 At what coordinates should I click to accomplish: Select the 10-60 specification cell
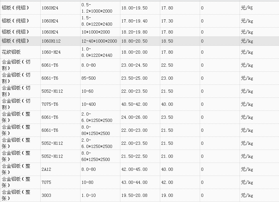(x=87, y=91)
